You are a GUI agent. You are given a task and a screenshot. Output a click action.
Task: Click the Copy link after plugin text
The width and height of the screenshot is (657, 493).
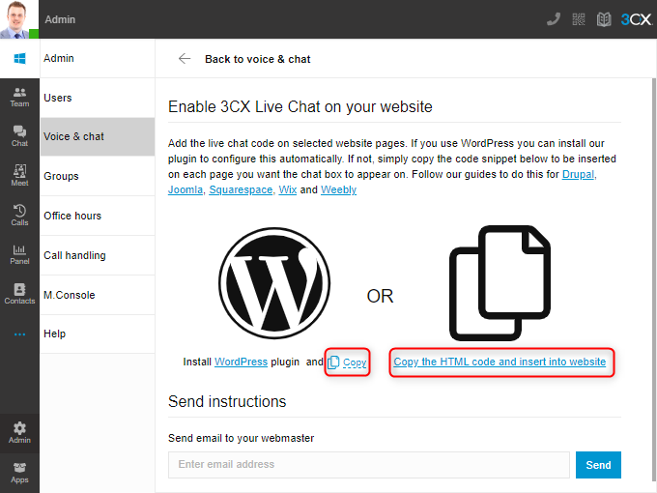(x=355, y=362)
